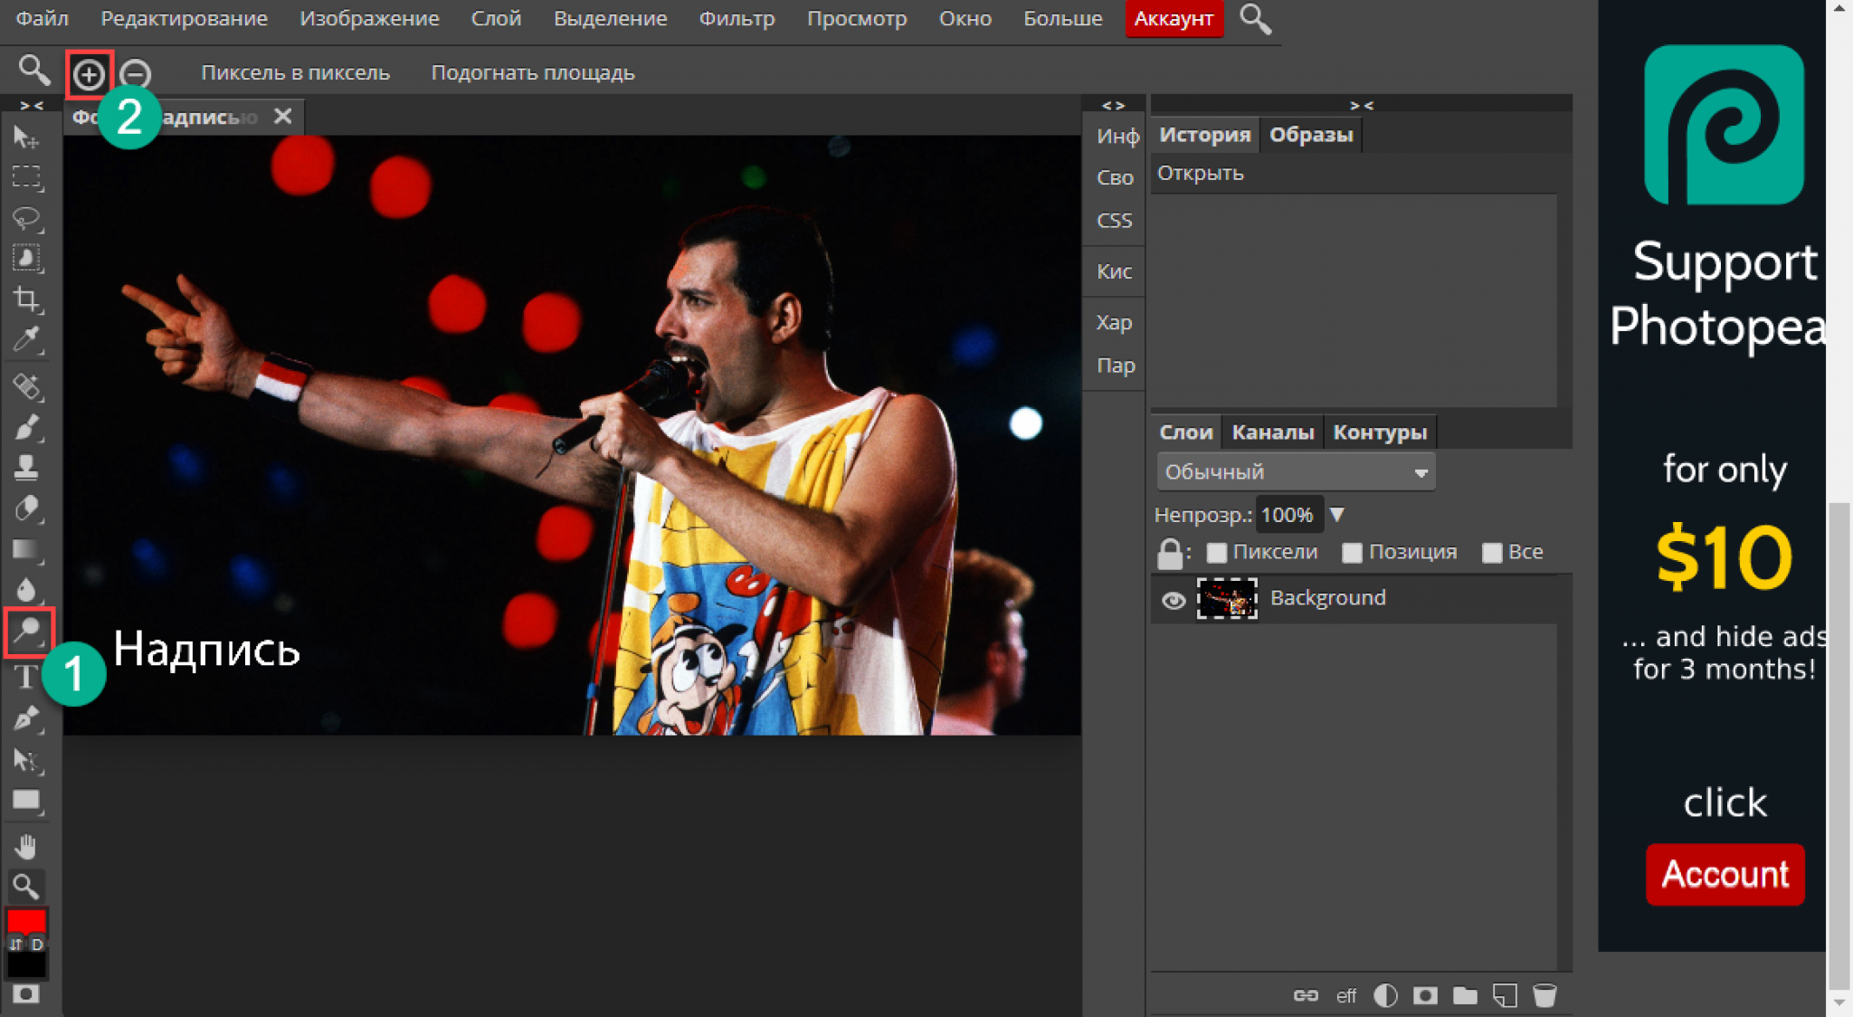
Task: Open the Редактирование menu
Action: [184, 18]
